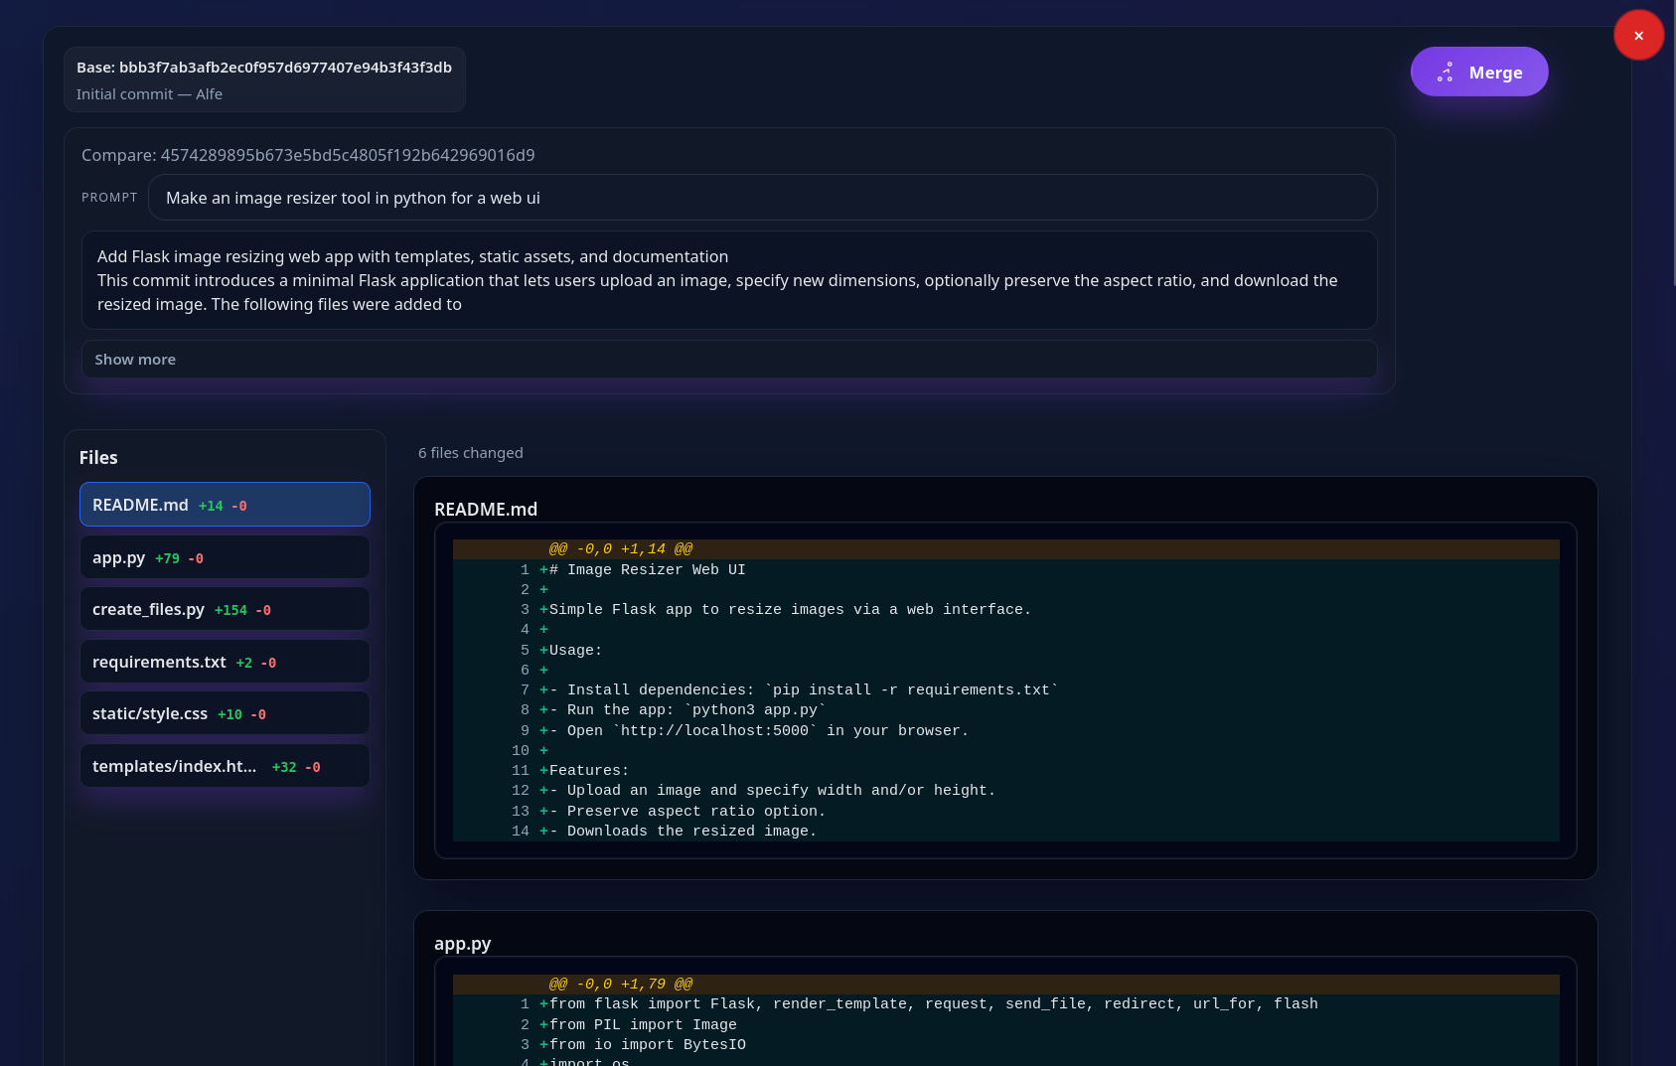
Task: Click the app.py diff section heading
Action: tap(462, 944)
